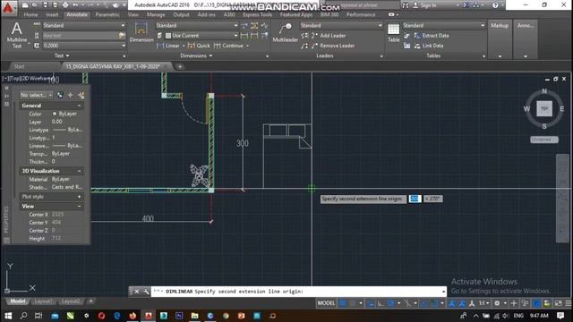The image size is (573, 322).
Task: Open the table style Standard dropdown
Action: tap(444, 25)
